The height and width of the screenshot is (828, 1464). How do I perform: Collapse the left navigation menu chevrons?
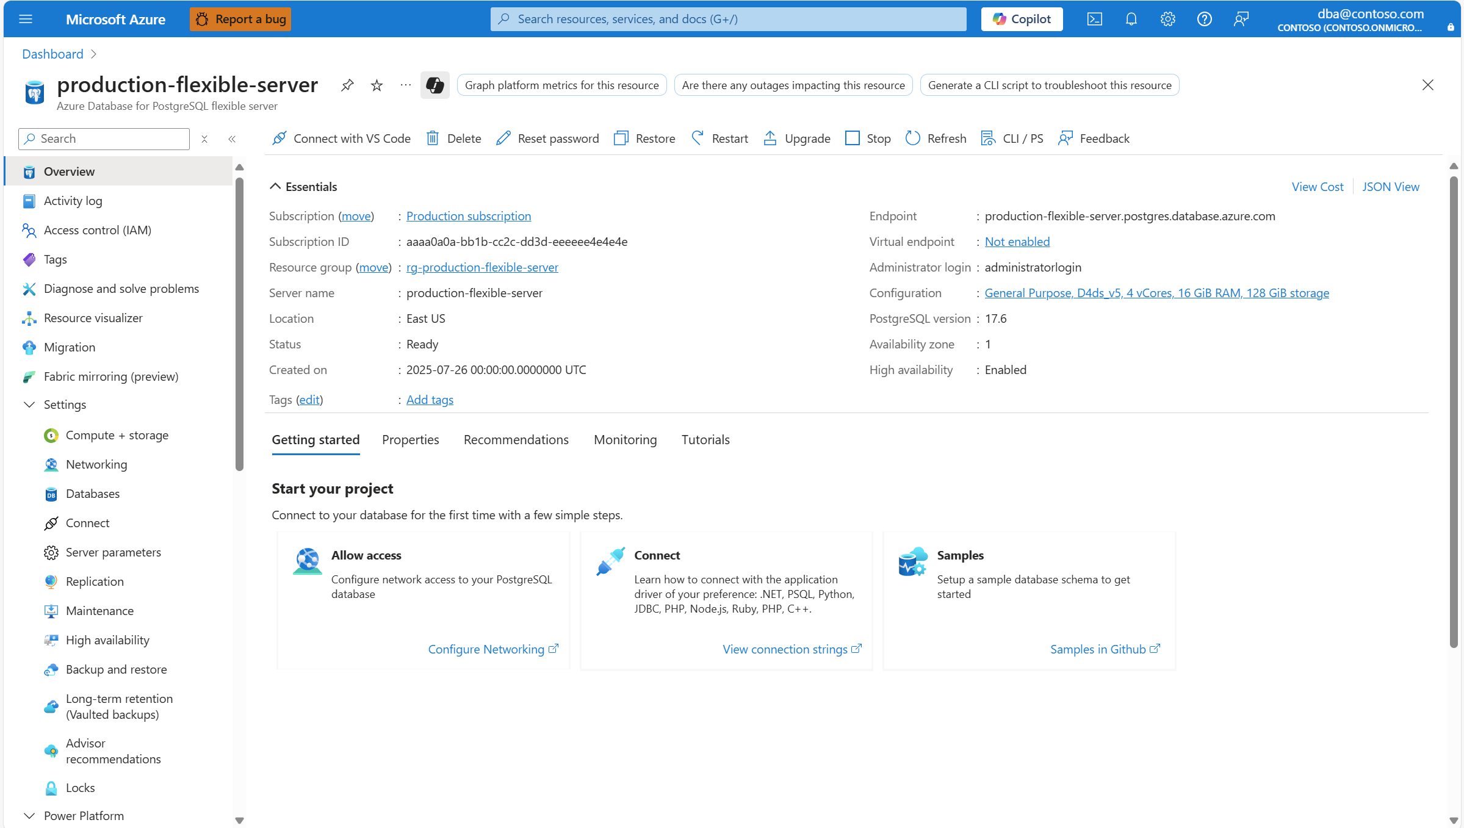[x=232, y=139]
